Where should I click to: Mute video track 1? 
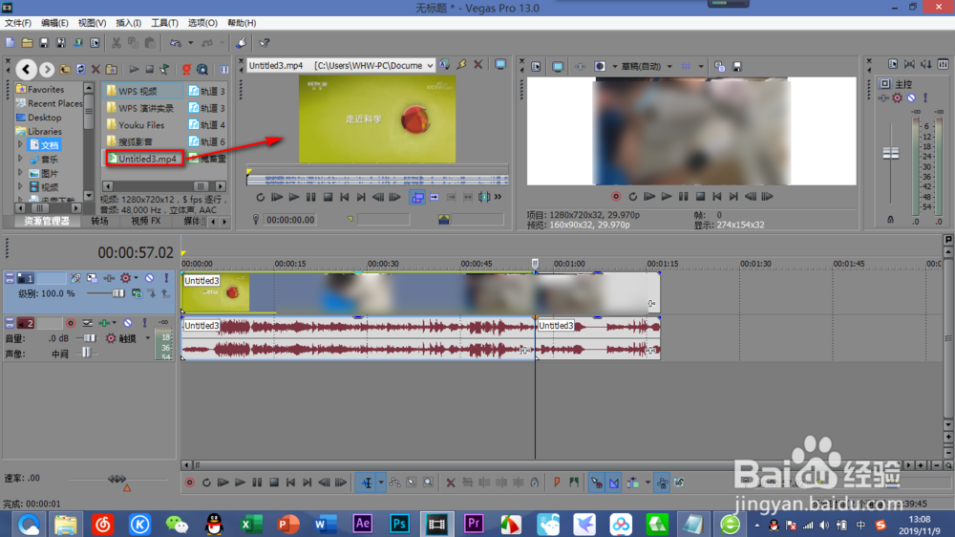point(149,278)
